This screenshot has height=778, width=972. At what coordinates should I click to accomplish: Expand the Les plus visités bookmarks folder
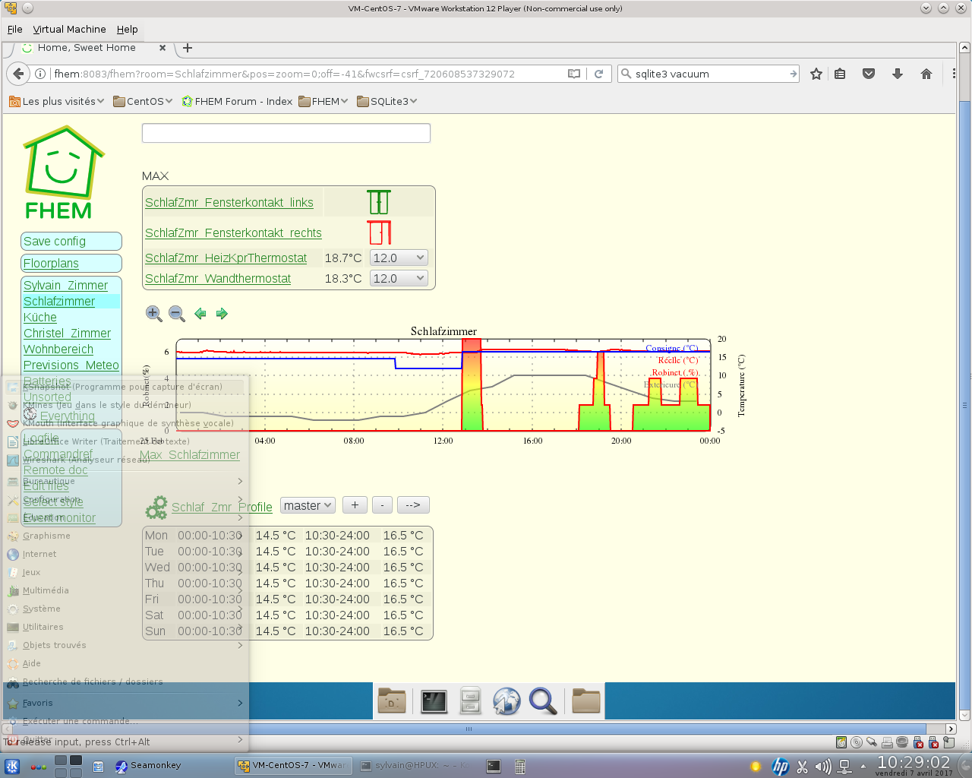(x=57, y=101)
